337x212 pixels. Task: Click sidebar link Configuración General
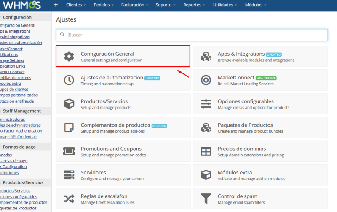[x=17, y=25]
